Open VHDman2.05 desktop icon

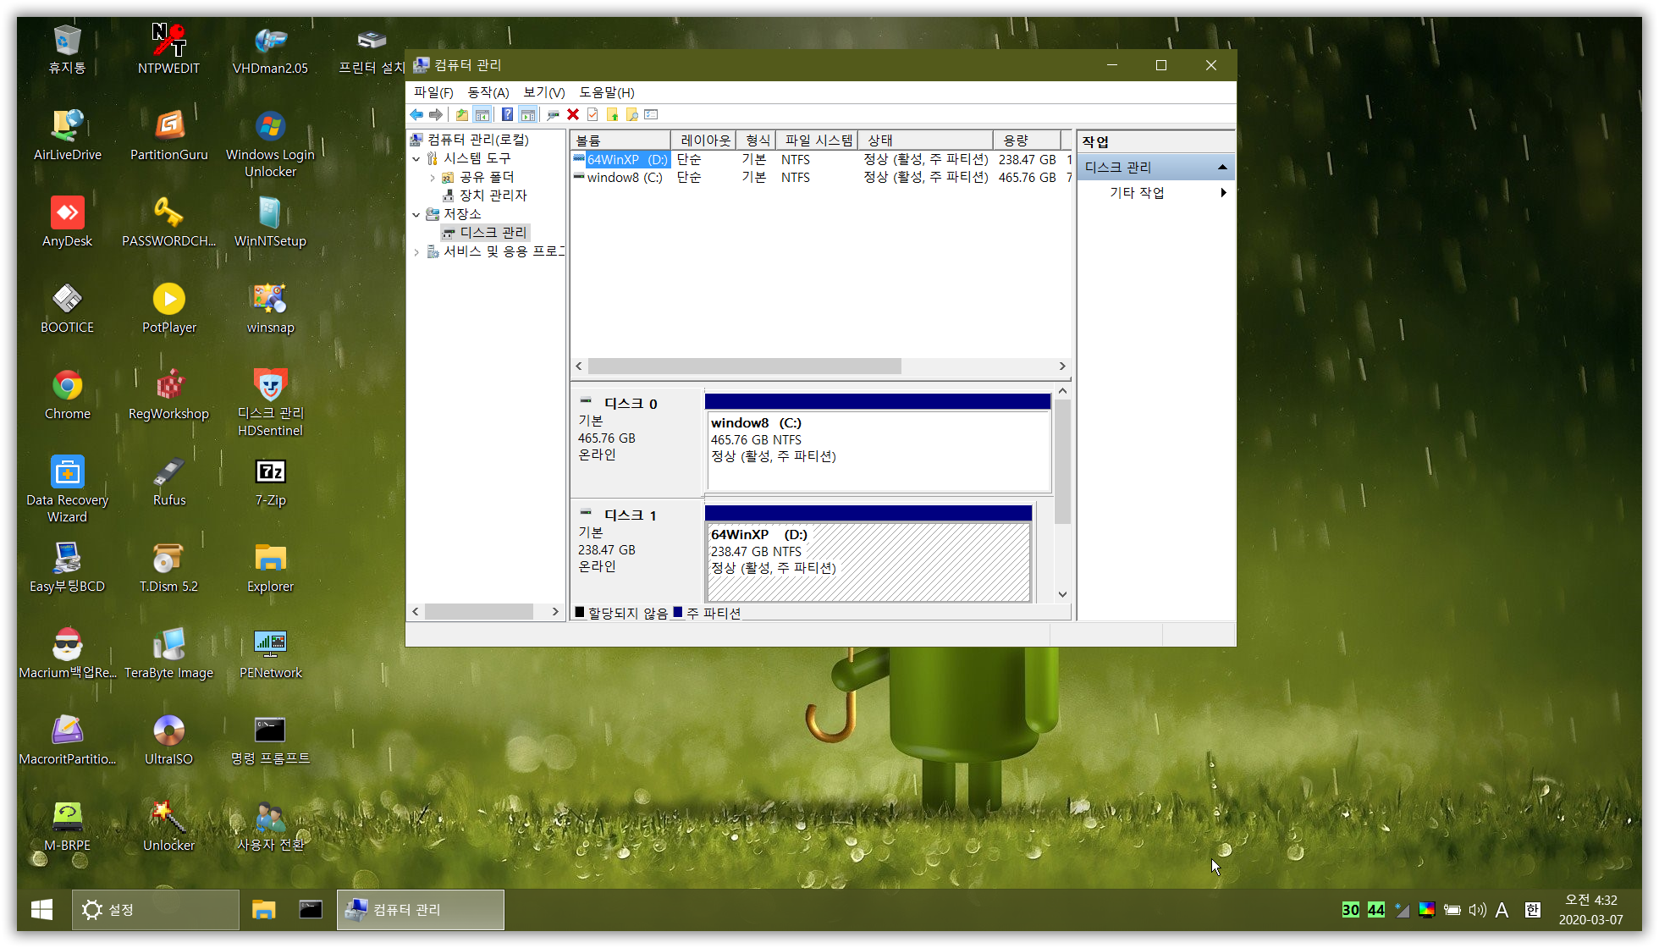(270, 49)
